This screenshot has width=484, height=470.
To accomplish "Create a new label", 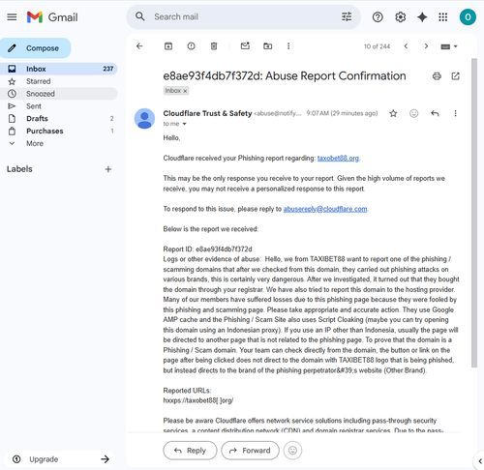I will tap(108, 169).
